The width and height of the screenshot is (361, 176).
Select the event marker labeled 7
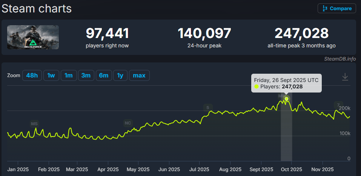tap(338, 105)
